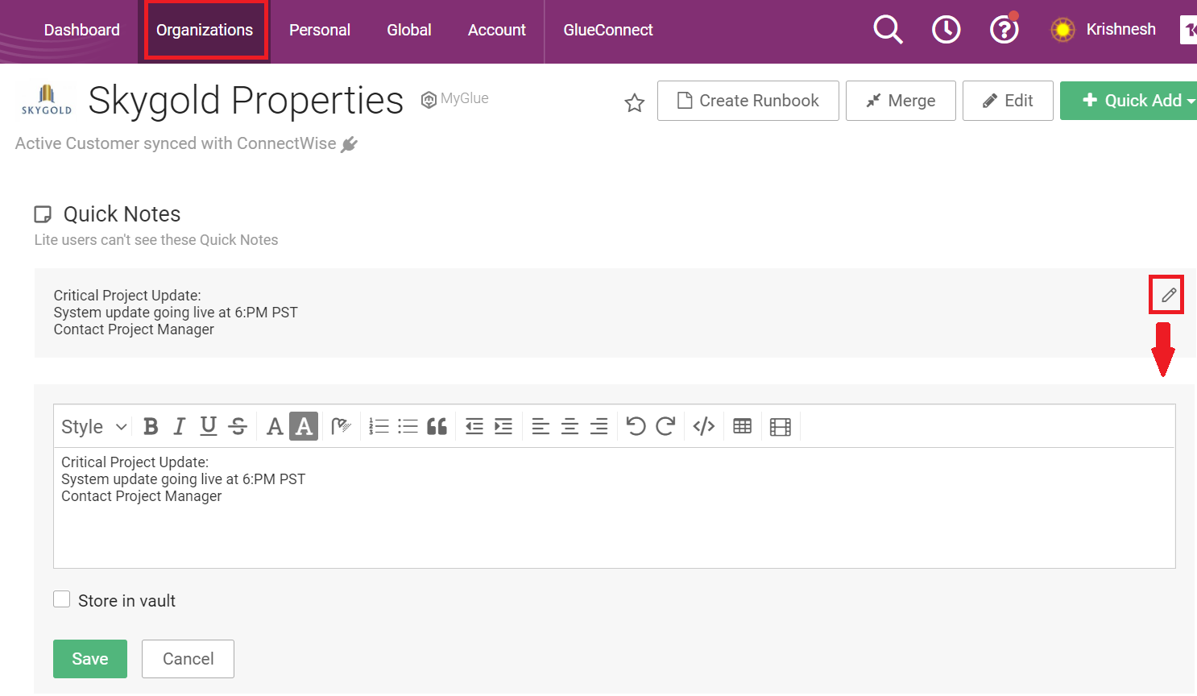Open recent history clock icon
1197x696 pixels.
[946, 30]
